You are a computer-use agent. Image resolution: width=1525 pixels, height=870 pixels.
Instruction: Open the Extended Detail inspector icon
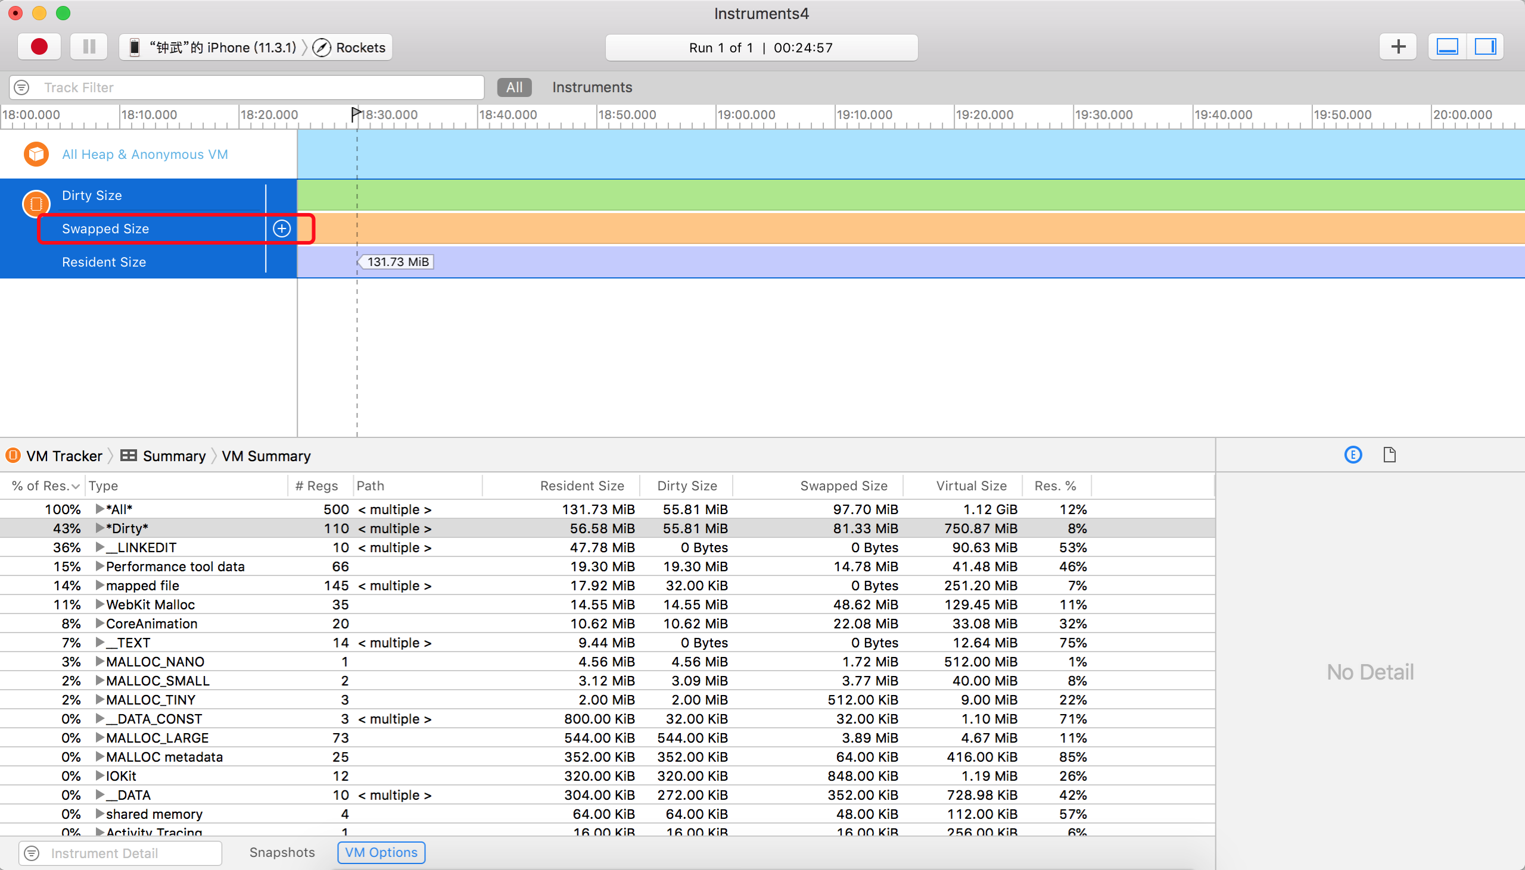(1353, 455)
